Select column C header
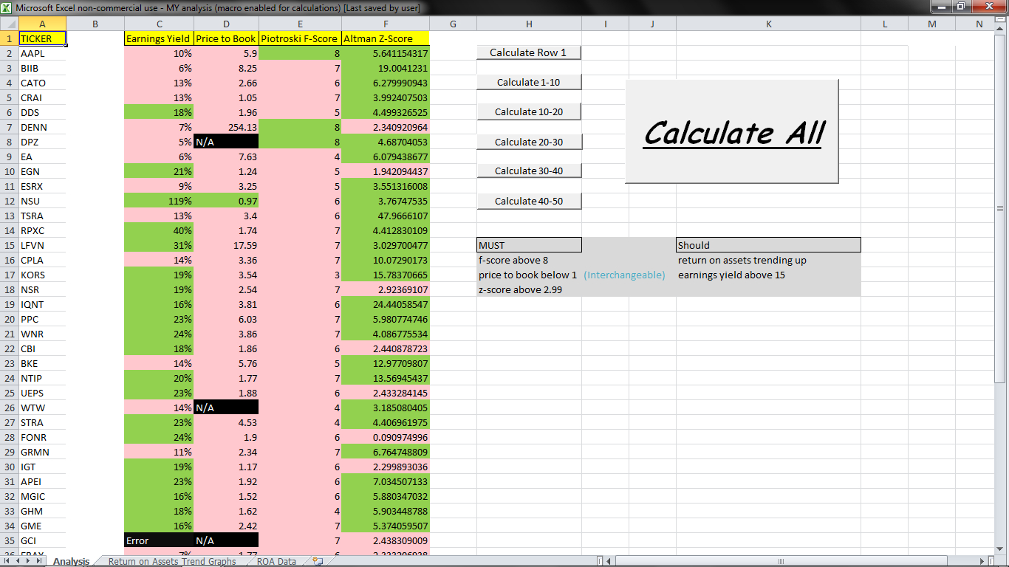Screen dimensions: 1009x567 pyautogui.click(x=159, y=24)
